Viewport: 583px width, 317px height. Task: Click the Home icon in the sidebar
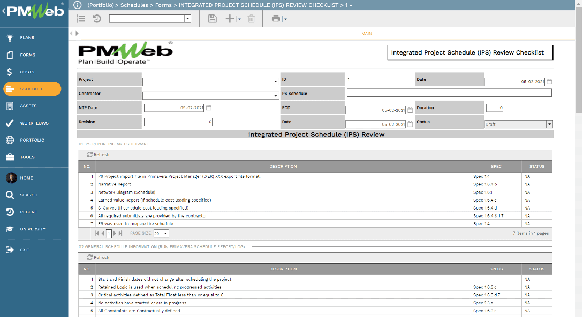(9, 177)
